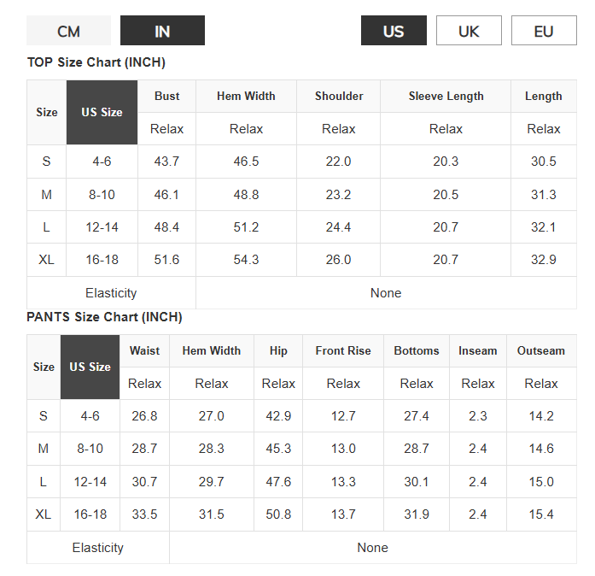Choose US sizing standard
595x576 pixels.
click(x=394, y=31)
